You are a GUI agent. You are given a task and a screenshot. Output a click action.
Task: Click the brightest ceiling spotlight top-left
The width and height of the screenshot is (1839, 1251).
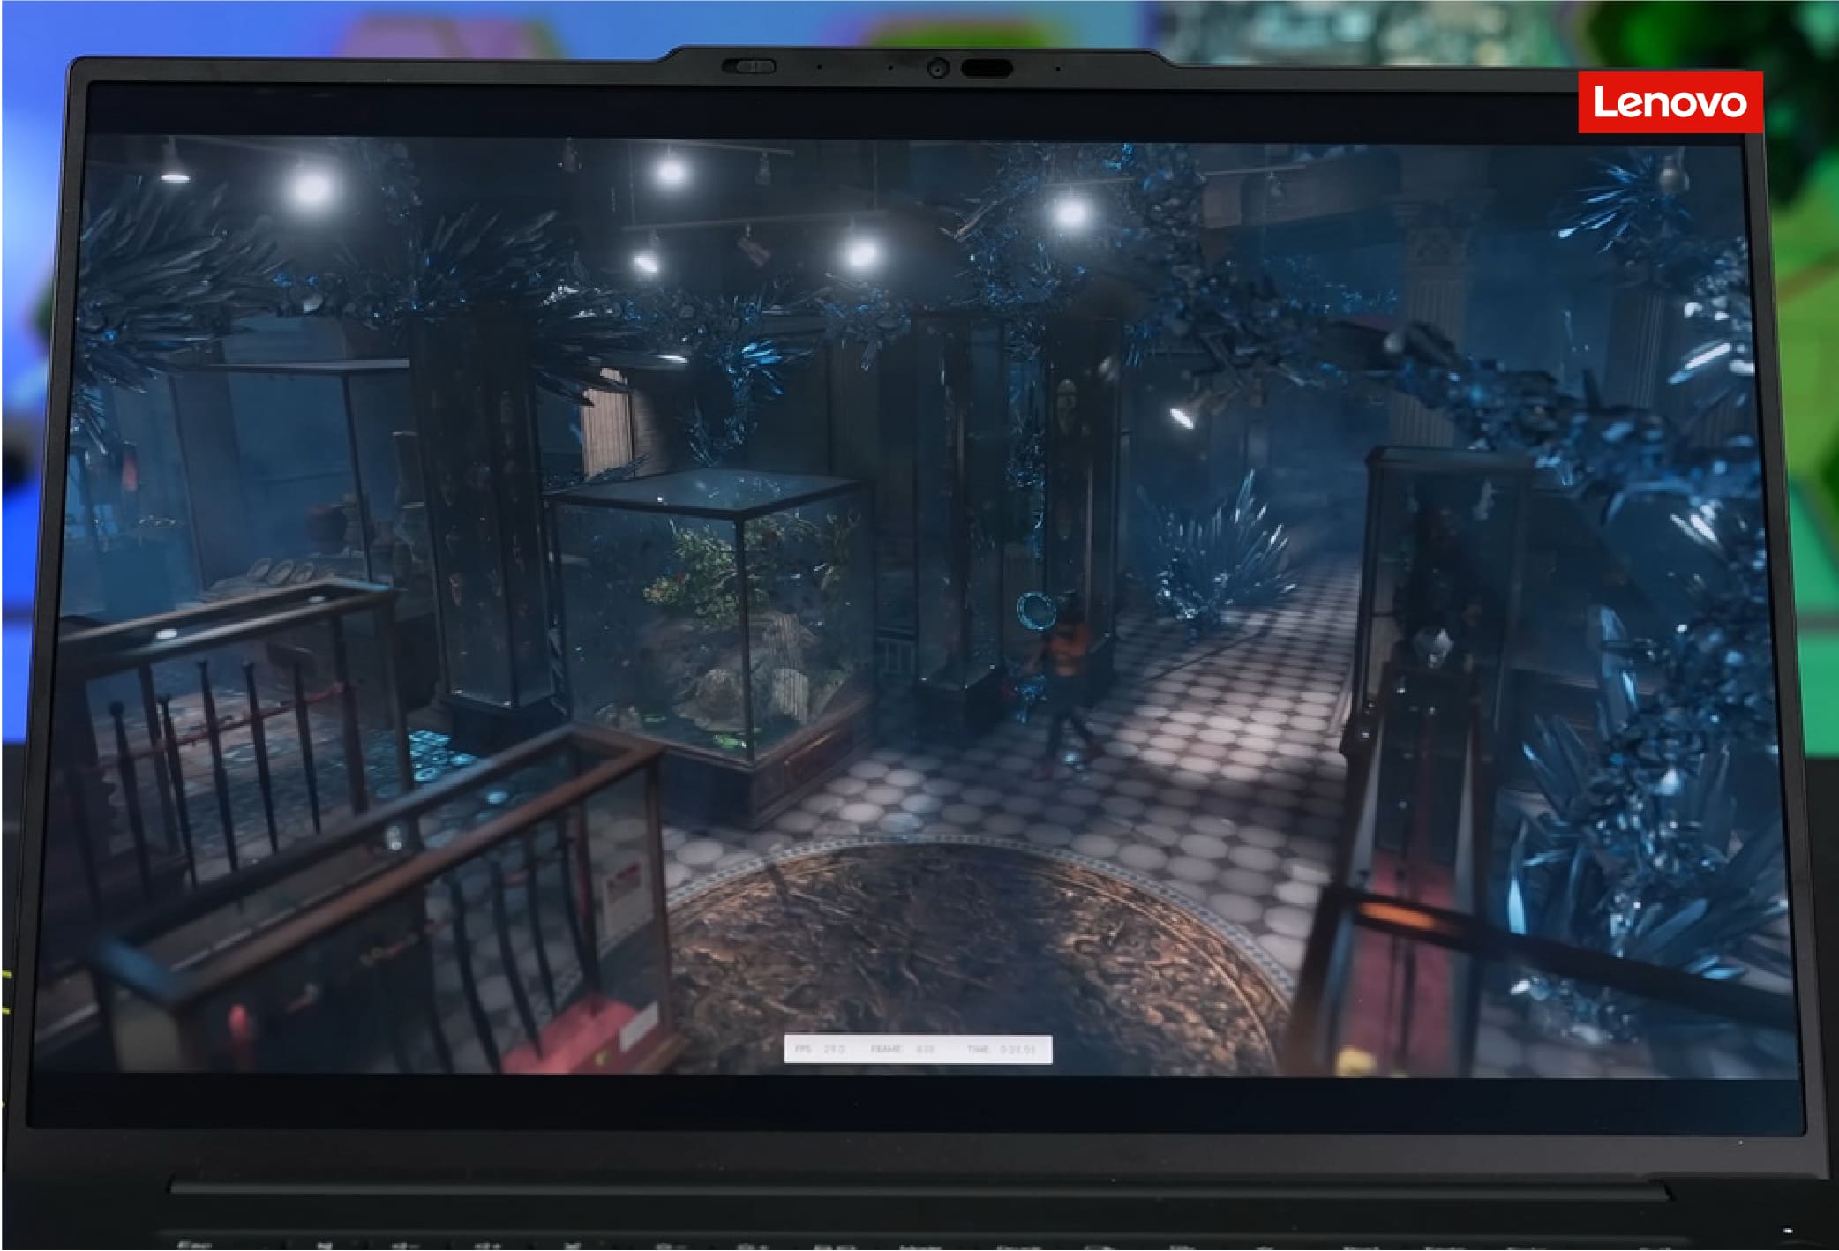click(x=310, y=187)
